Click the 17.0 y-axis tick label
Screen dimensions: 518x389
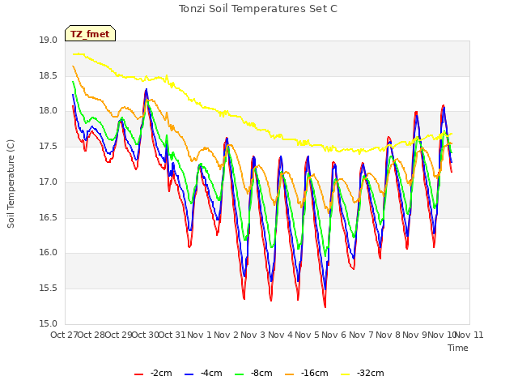click(49, 182)
